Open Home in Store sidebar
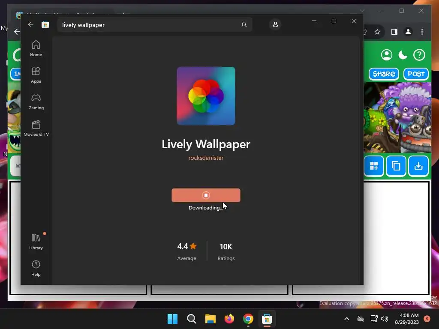 36,49
